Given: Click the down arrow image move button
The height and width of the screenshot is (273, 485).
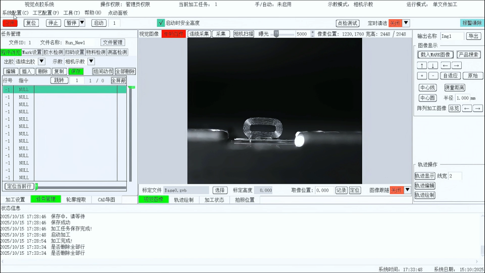Looking at the screenshot, I should [x=433, y=66].
